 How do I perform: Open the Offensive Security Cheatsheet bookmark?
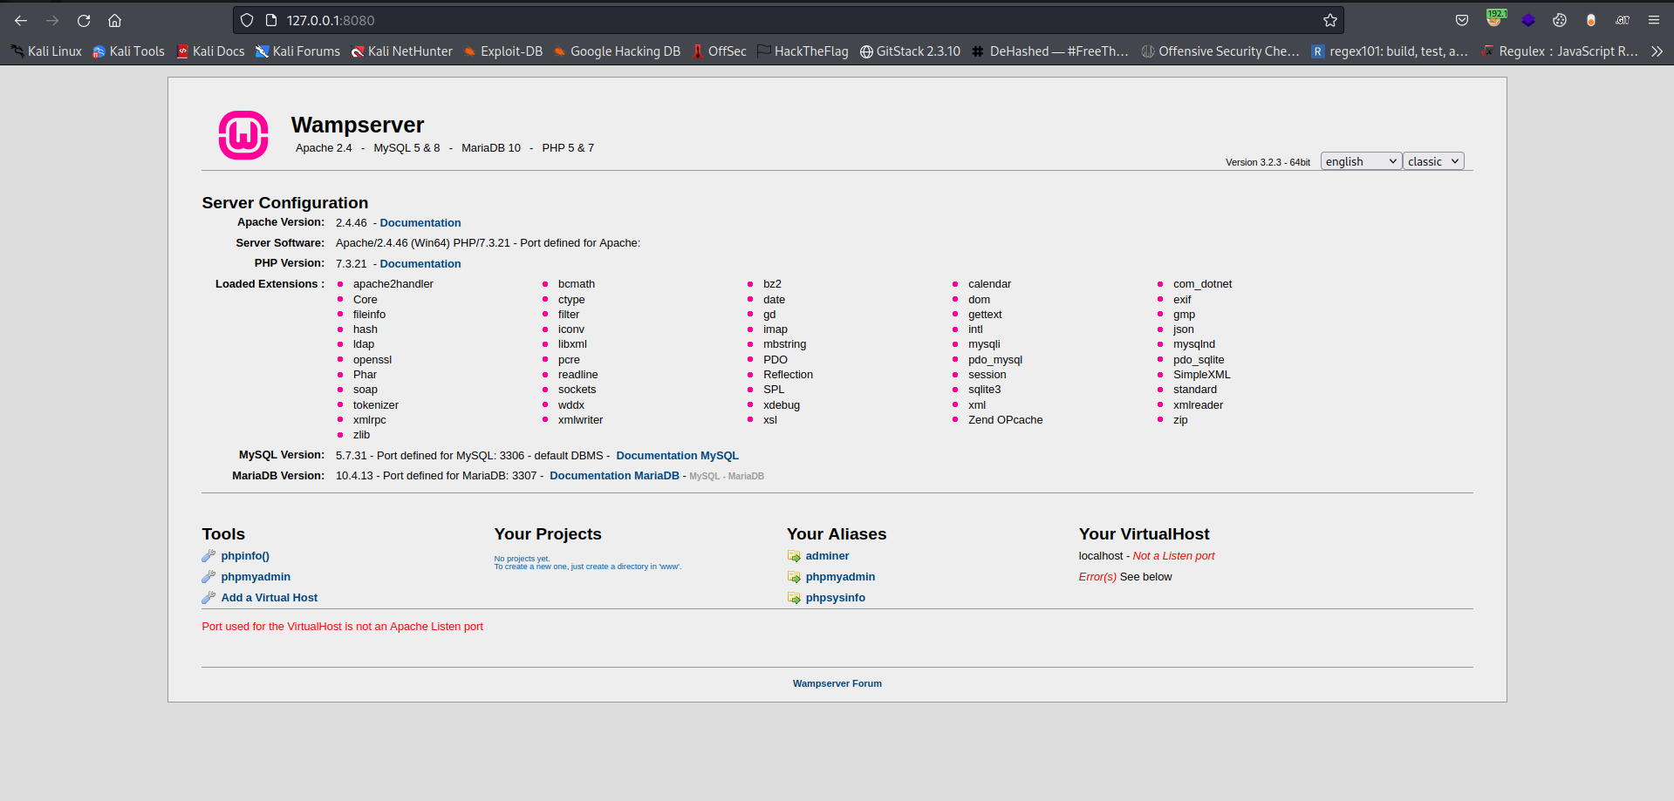(1220, 51)
